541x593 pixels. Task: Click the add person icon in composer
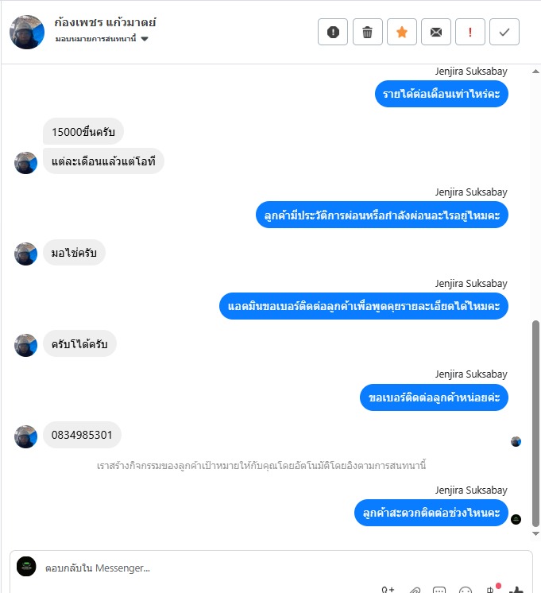(x=388, y=590)
